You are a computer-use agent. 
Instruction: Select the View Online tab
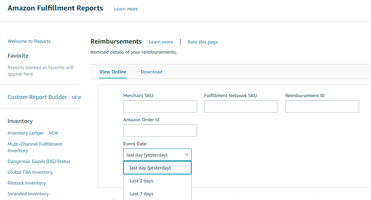pos(113,72)
